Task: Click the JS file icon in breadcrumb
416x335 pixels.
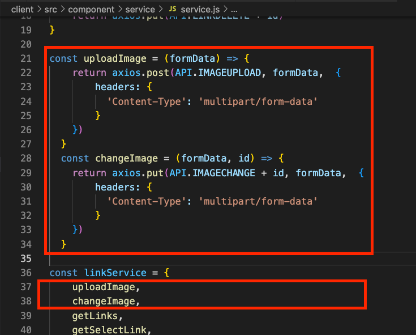Action: (173, 9)
